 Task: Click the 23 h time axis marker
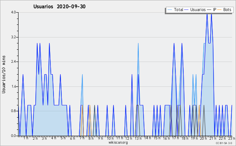pyautogui.click(x=232, y=138)
